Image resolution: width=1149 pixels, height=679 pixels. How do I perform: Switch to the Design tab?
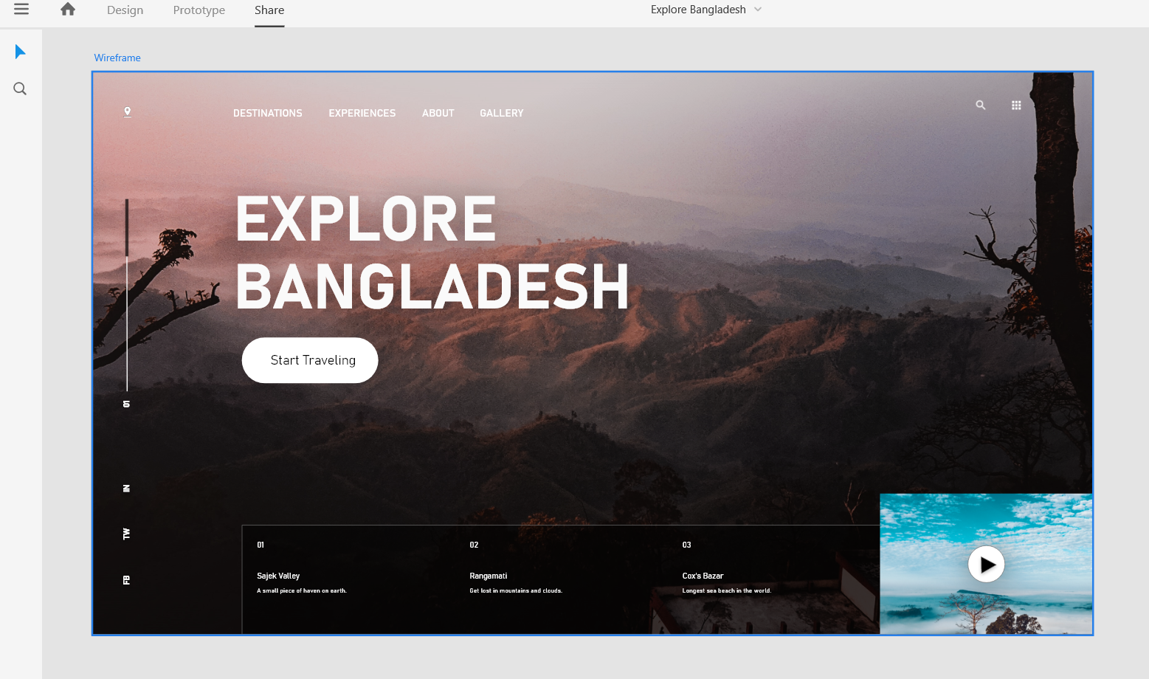(125, 10)
